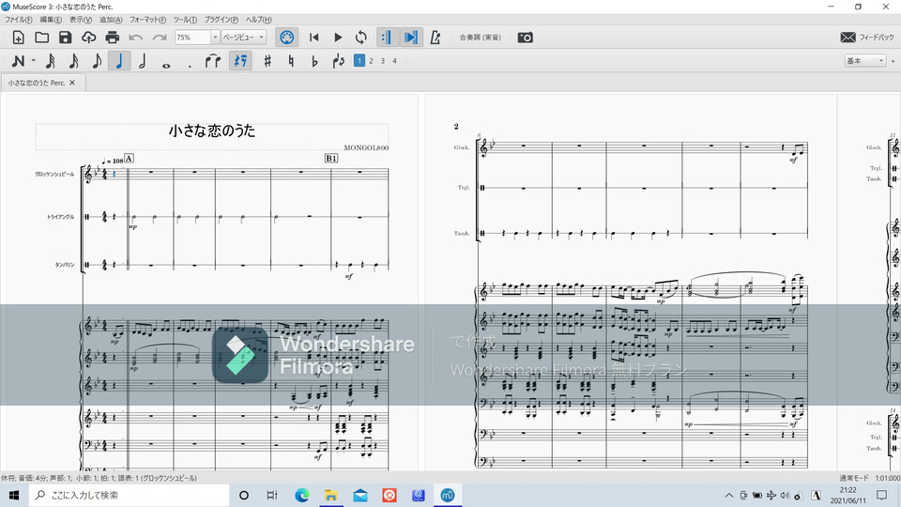901x507 pixels.
Task: Open the 基本 workspace dropdown
Action: (x=864, y=61)
